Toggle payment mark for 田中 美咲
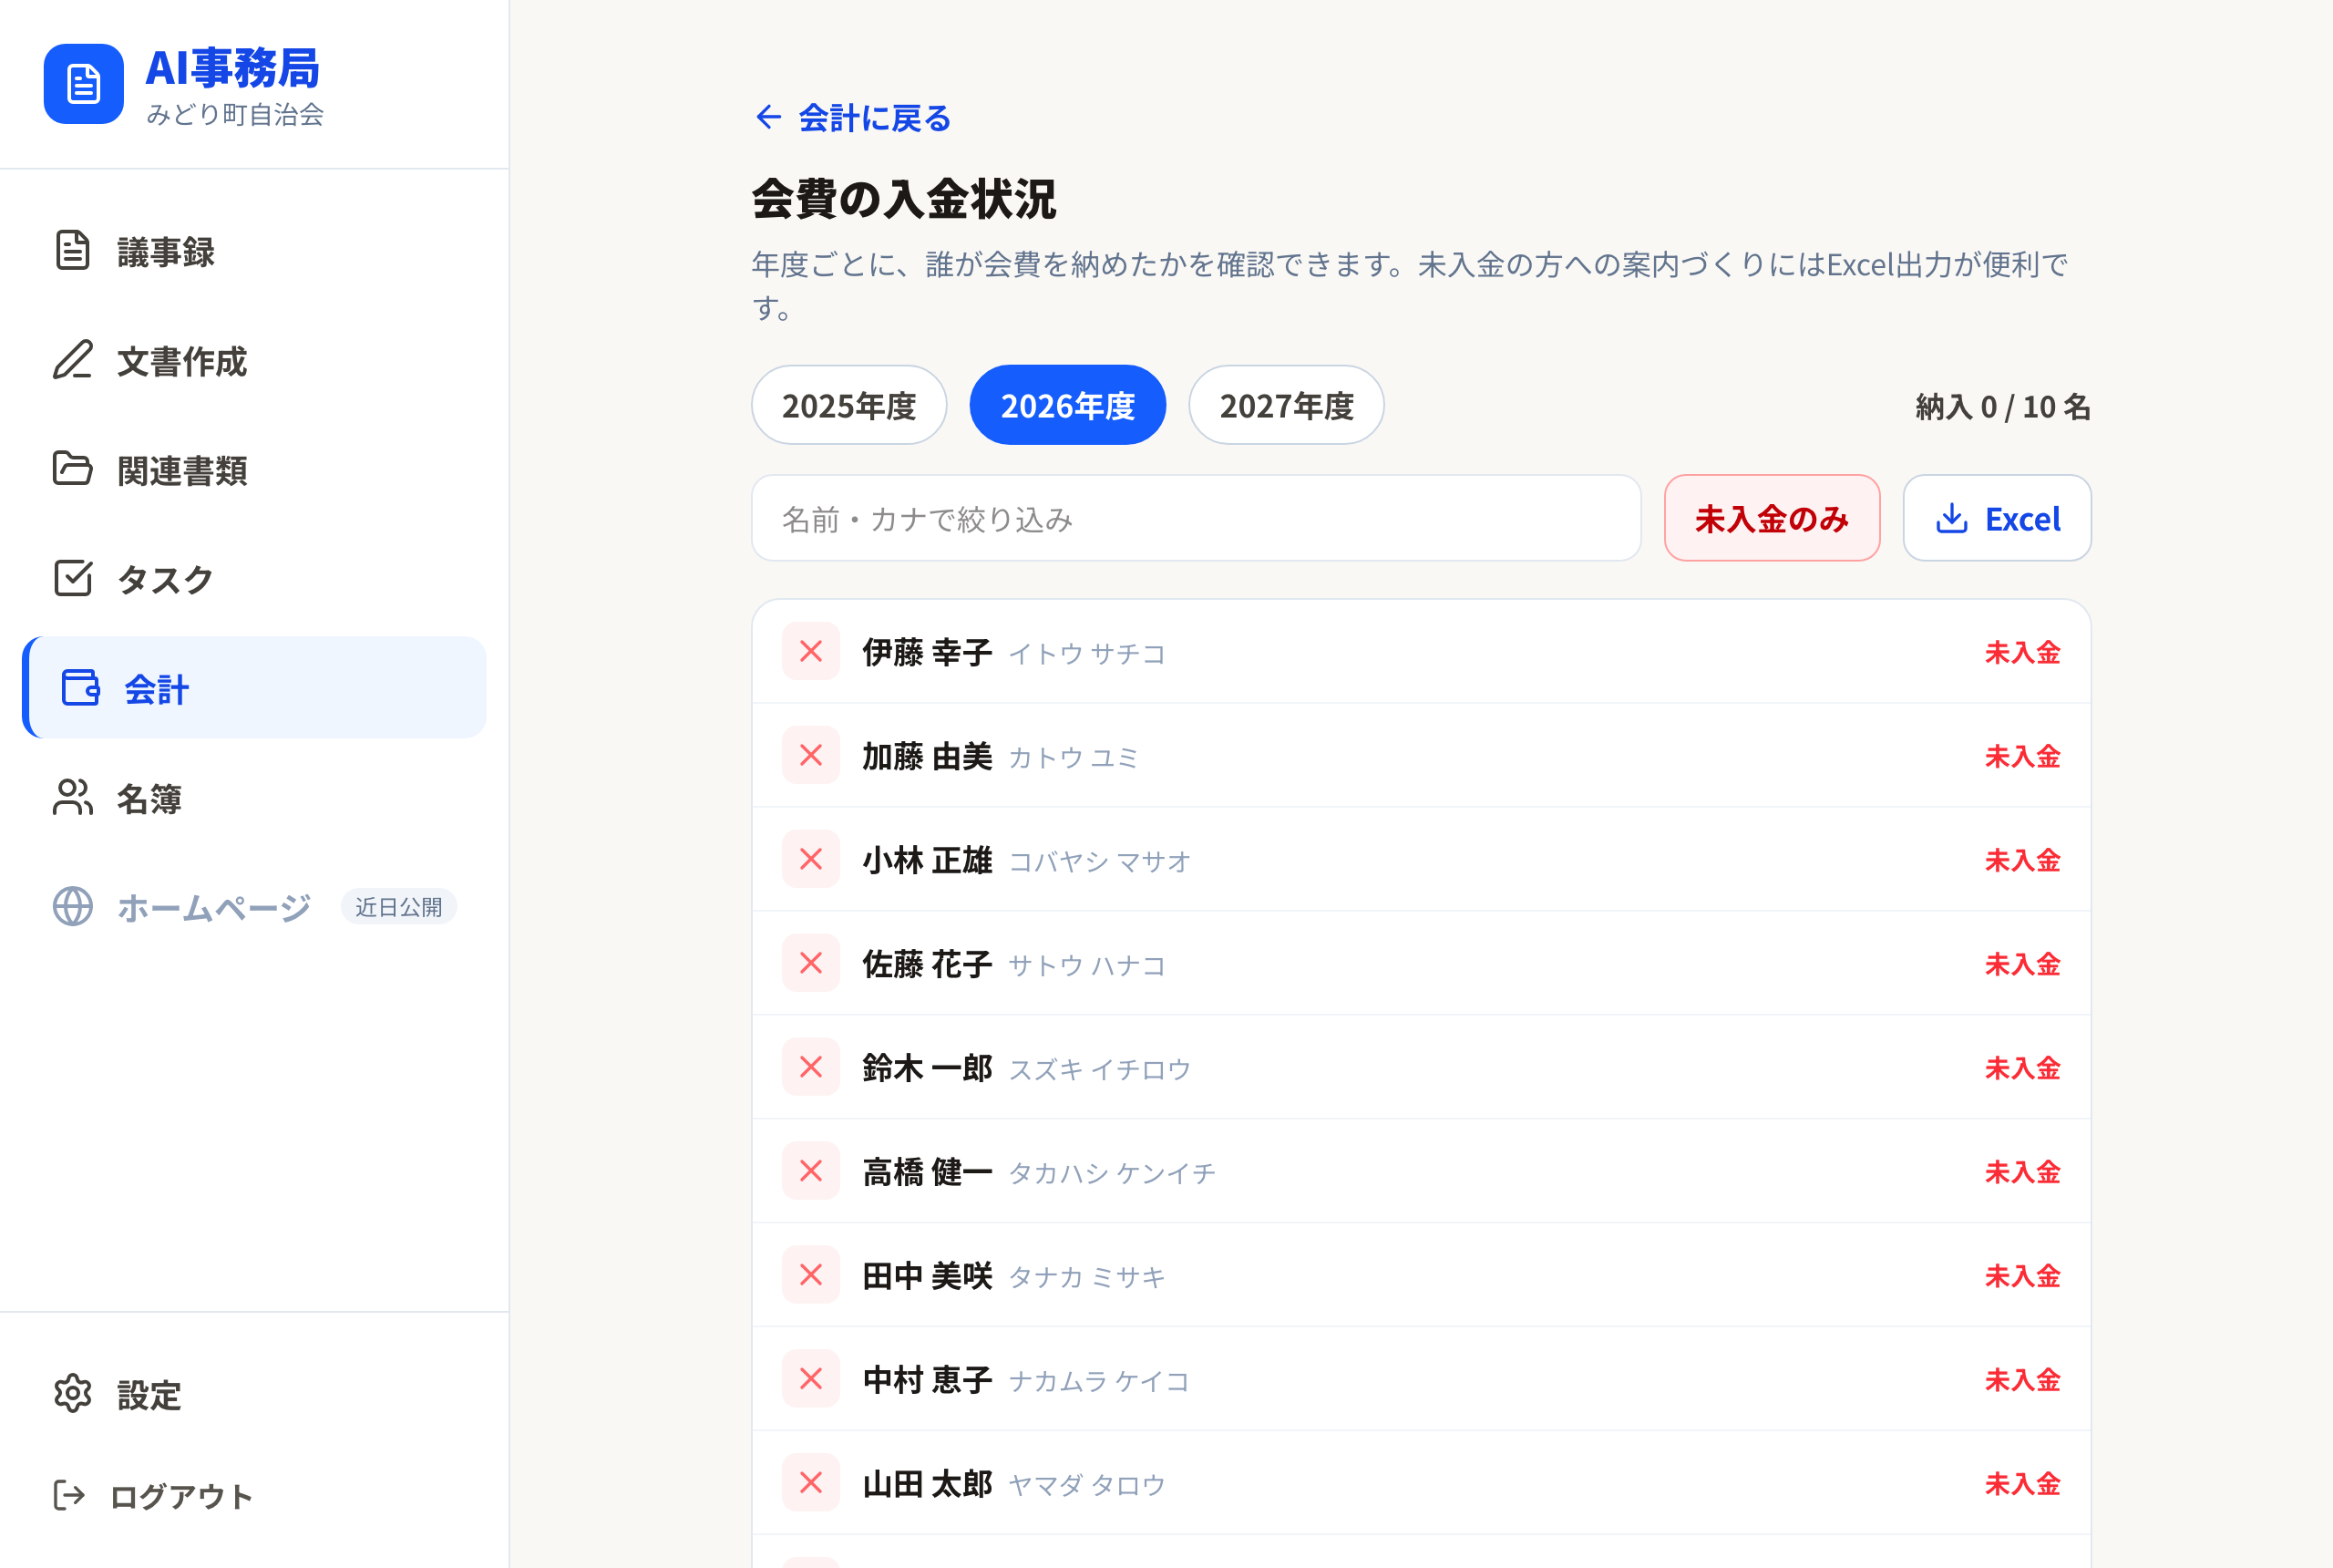 point(811,1275)
